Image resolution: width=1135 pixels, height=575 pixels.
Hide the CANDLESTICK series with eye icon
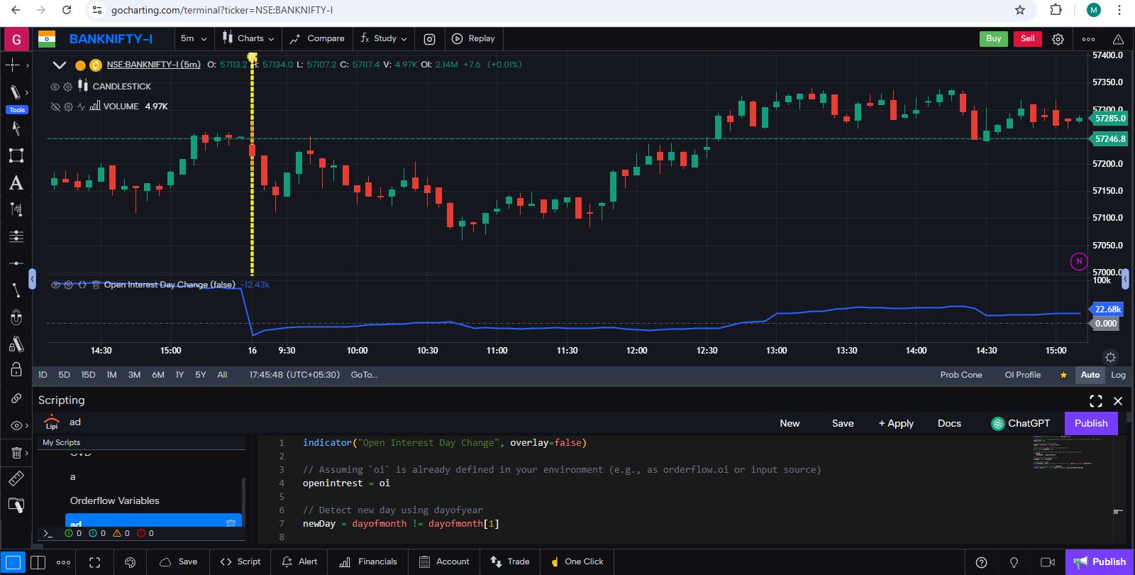click(x=55, y=87)
